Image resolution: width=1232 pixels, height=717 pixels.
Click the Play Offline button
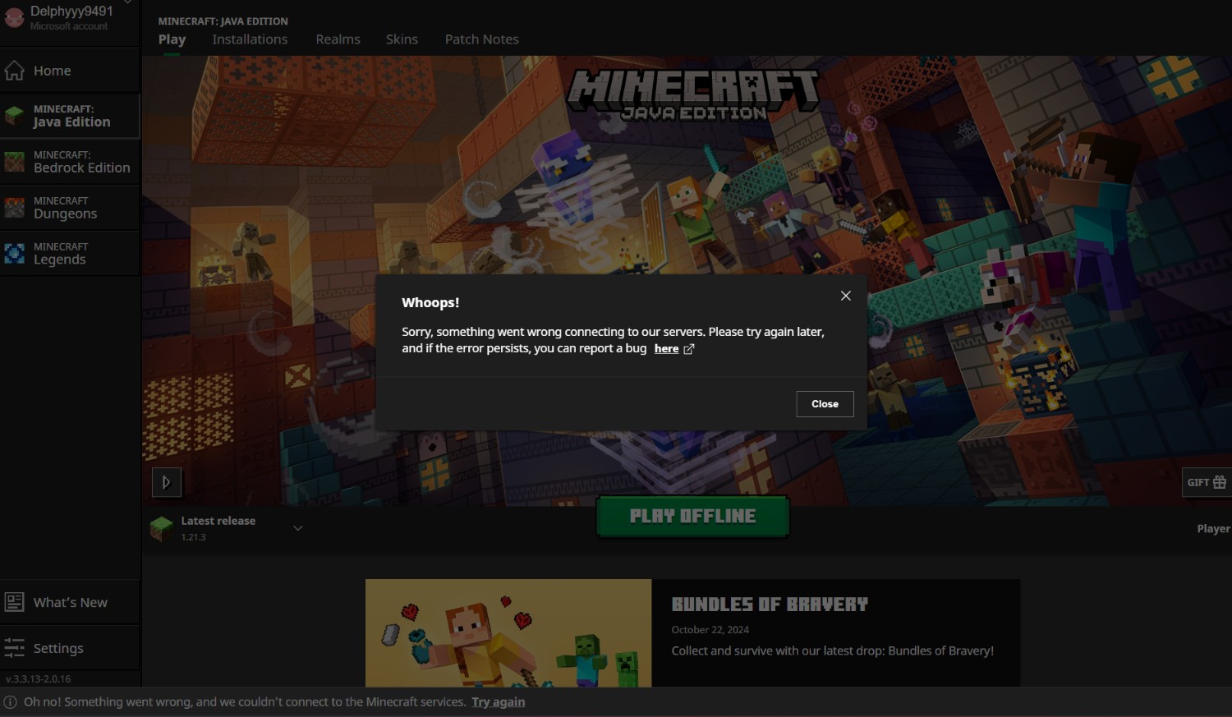coord(692,516)
